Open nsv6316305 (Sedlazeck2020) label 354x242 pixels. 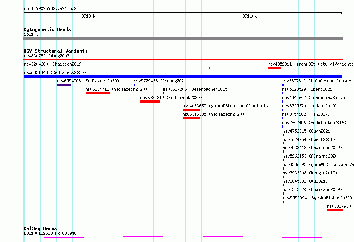tap(213, 114)
